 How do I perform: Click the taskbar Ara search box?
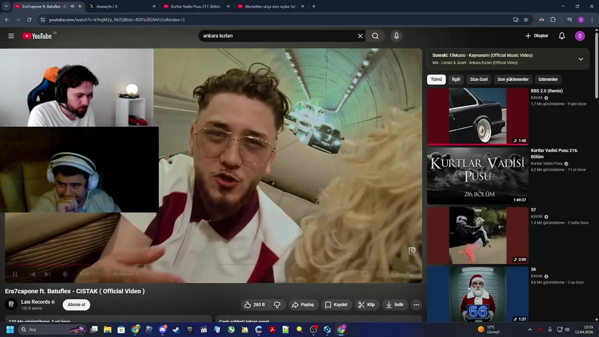[53, 330]
